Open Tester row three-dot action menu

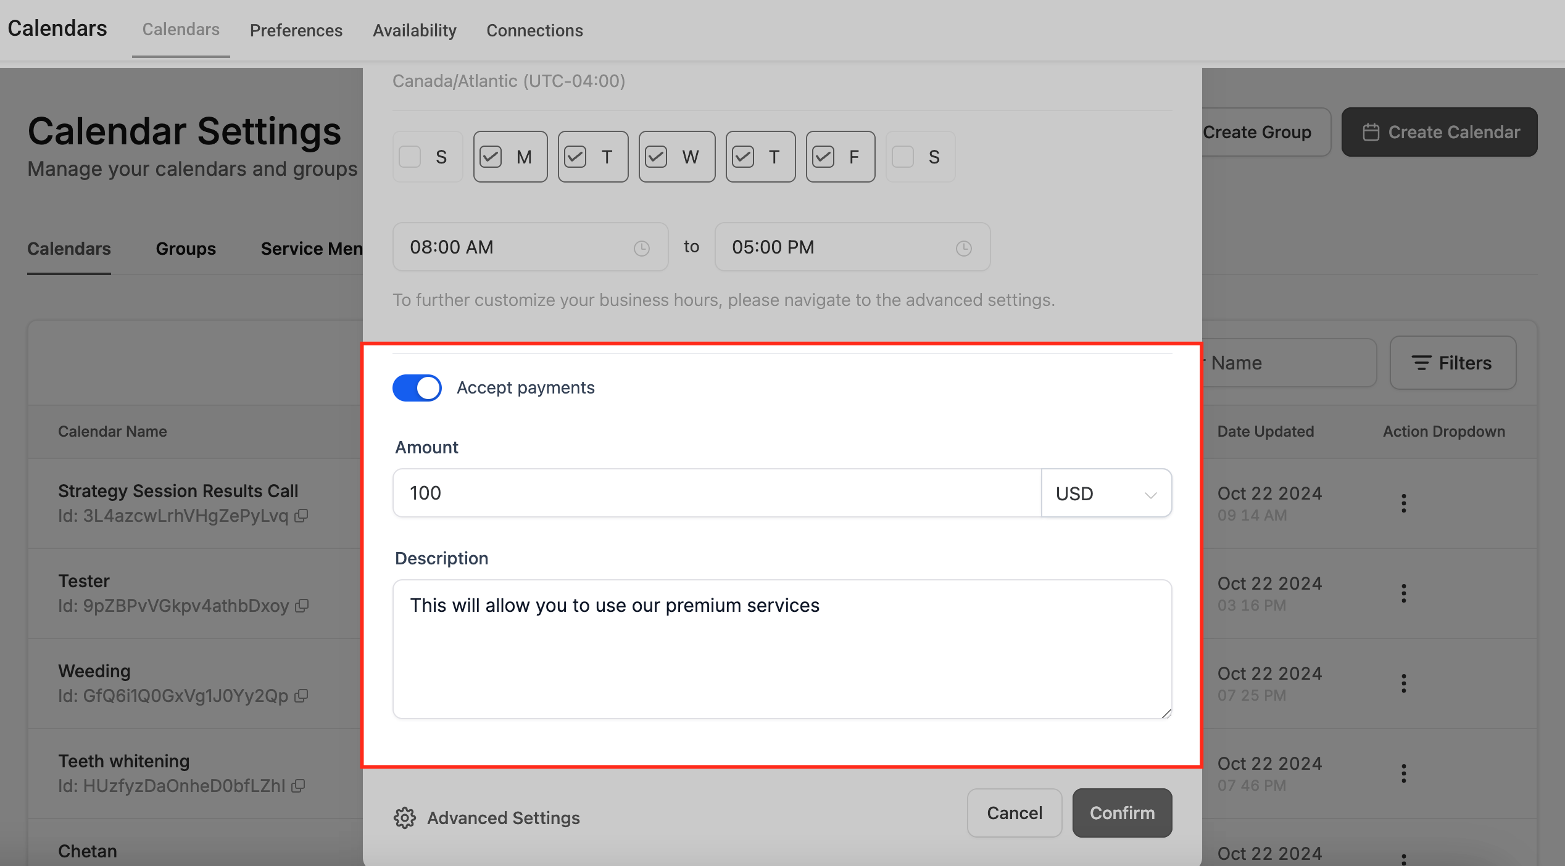[1403, 593]
